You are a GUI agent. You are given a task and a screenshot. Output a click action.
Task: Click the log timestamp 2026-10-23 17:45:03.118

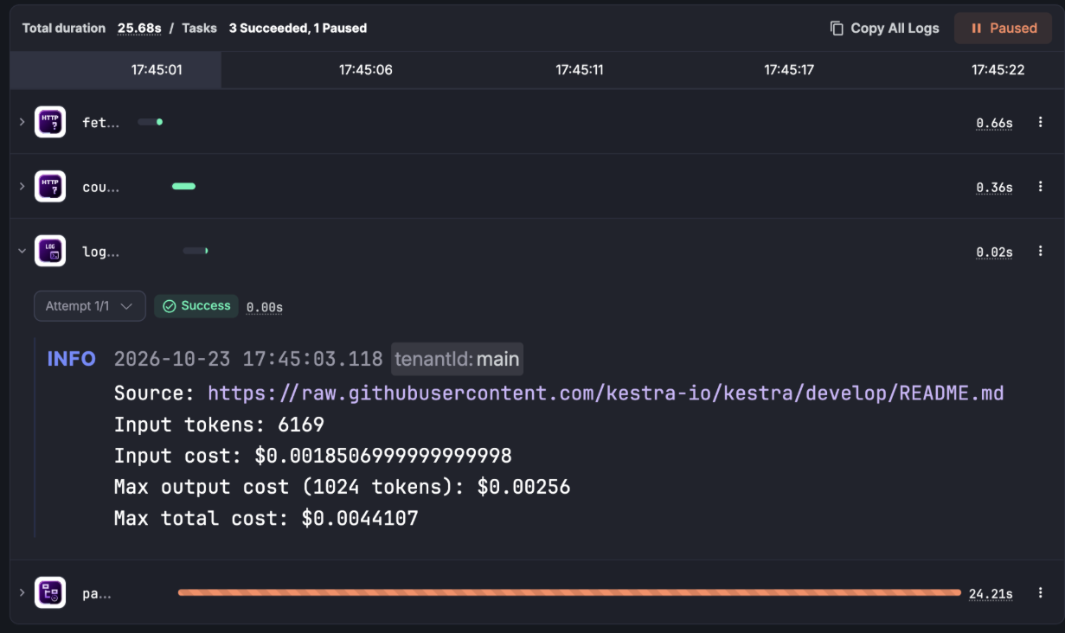(248, 359)
